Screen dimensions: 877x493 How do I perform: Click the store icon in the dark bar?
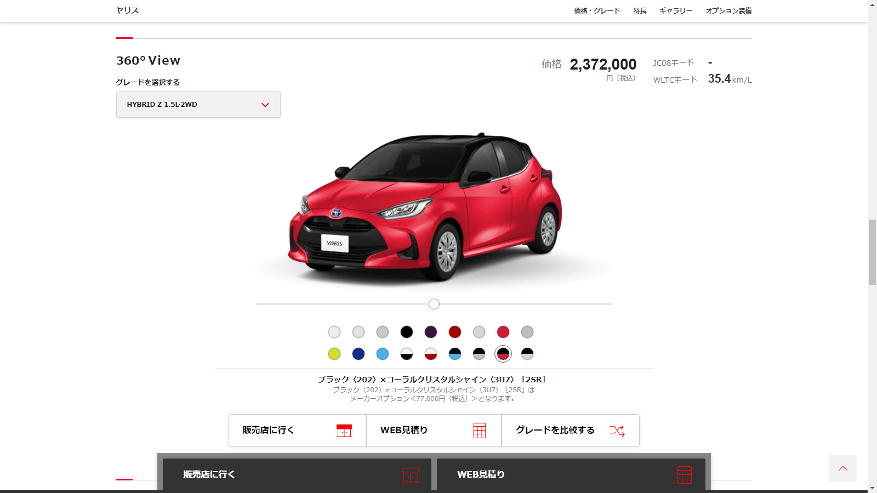click(411, 475)
